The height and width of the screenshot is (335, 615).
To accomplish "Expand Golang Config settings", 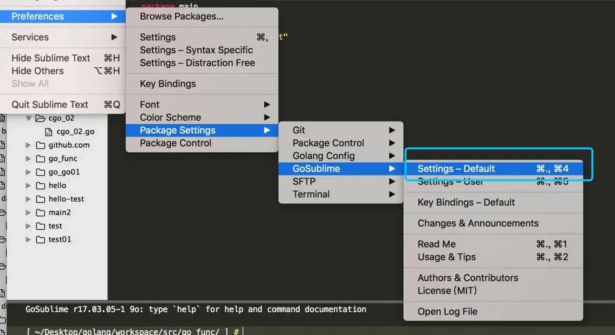I will pos(341,156).
